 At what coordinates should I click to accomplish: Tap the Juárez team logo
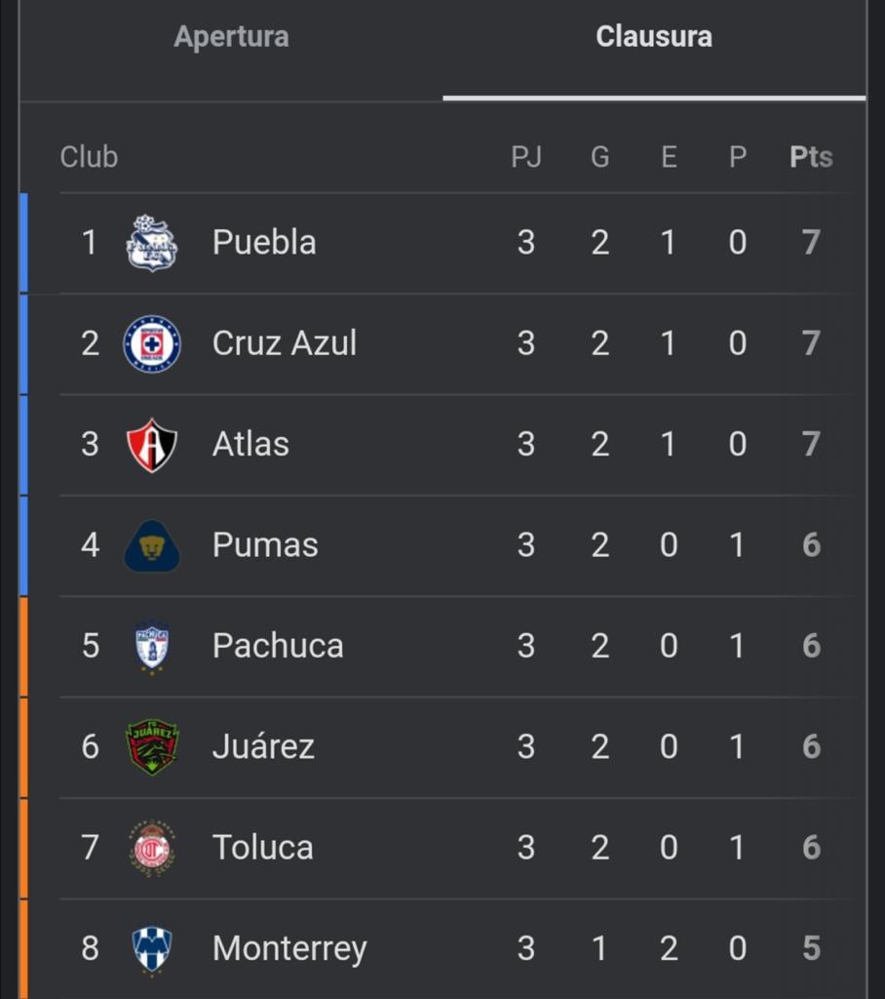[152, 747]
